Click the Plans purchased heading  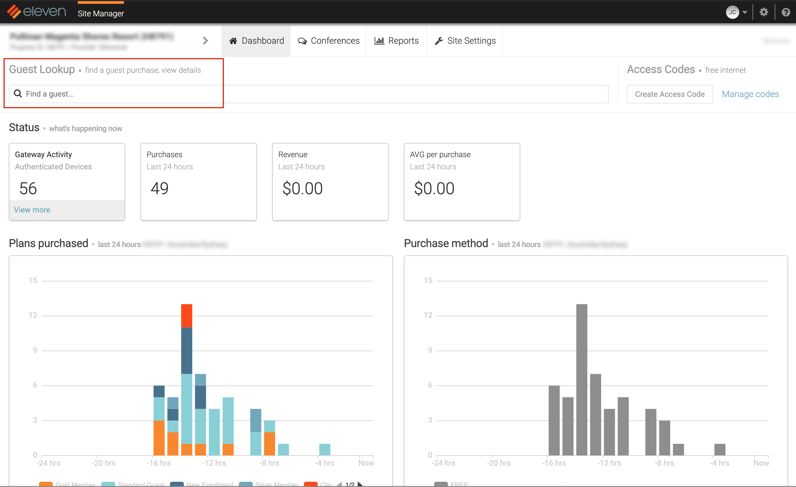pyautogui.click(x=48, y=243)
